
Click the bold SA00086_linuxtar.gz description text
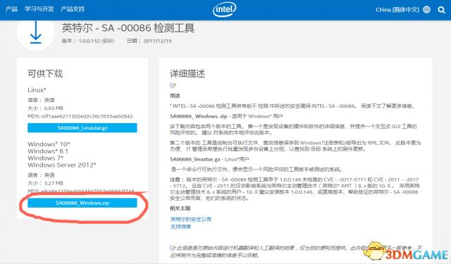click(x=195, y=159)
